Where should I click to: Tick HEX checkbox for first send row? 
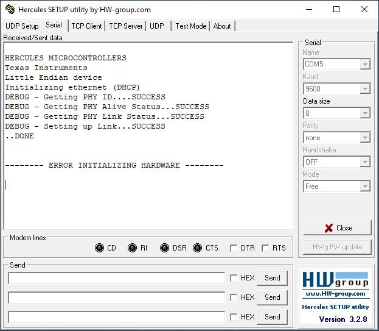pyautogui.click(x=234, y=278)
